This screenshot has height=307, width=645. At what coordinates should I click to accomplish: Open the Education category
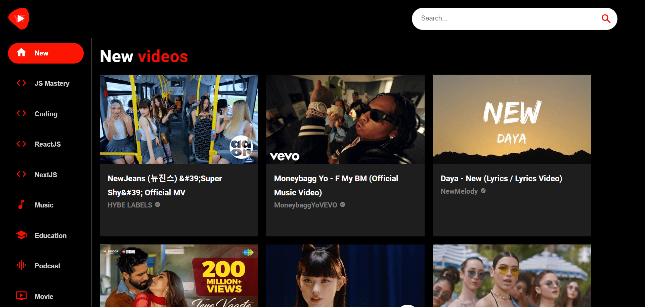click(x=46, y=236)
